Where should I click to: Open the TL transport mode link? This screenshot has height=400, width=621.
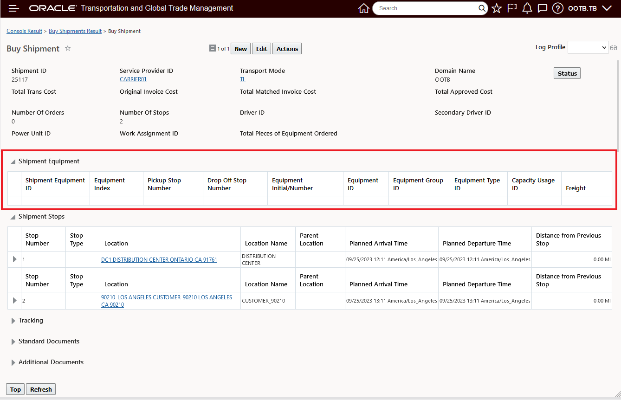[243, 79]
